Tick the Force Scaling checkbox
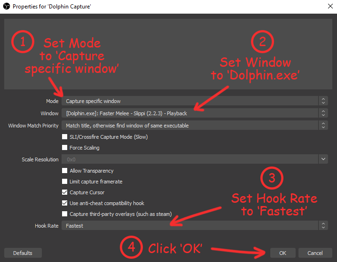This screenshot has width=337, height=262. [x=64, y=147]
